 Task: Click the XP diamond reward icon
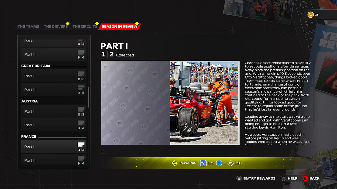tap(231, 163)
